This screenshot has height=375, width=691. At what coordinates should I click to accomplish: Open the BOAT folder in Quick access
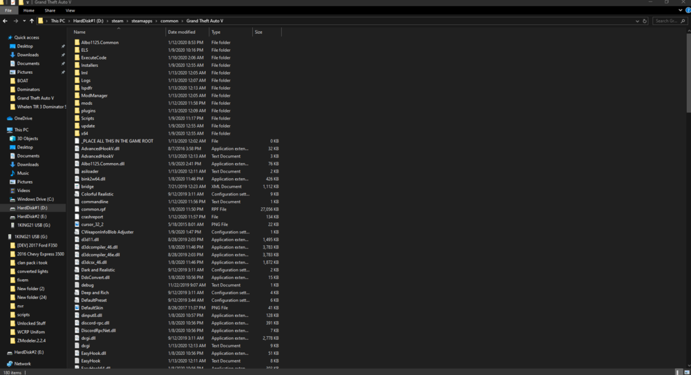coord(23,81)
